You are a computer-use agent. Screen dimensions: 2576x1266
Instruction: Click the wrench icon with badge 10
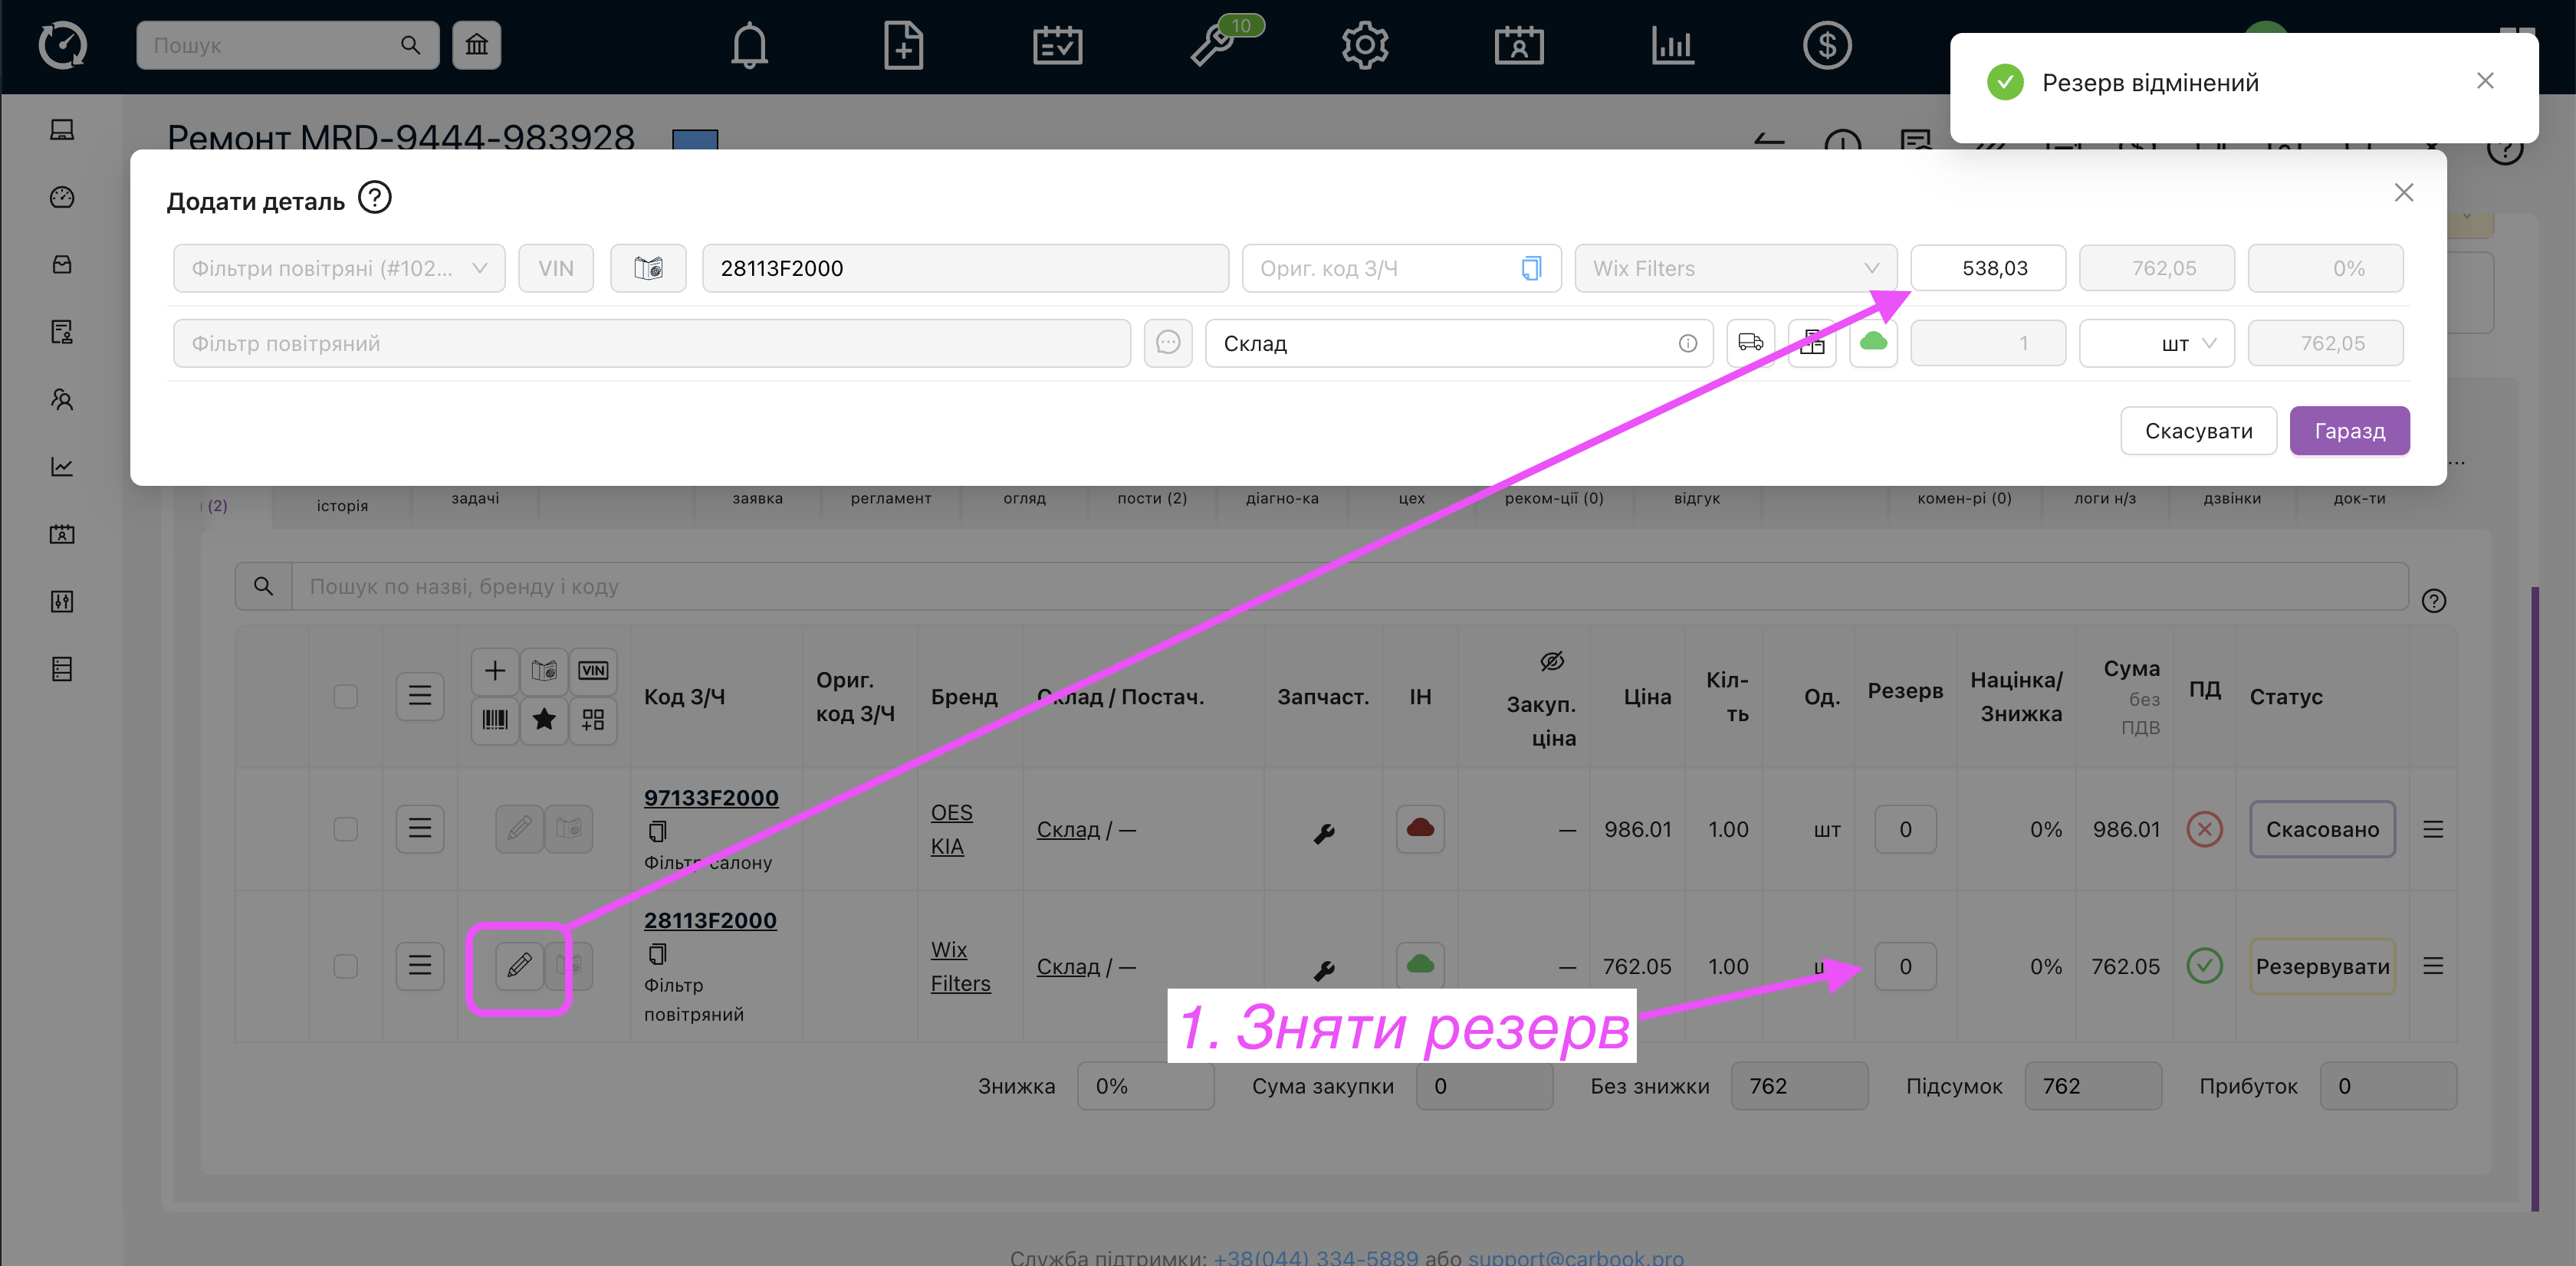(1212, 46)
